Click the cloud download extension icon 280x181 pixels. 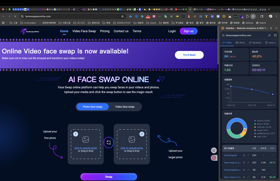click(131, 16)
